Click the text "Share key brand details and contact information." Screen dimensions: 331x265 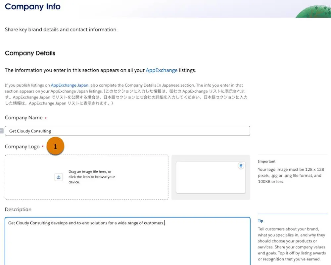[61, 30]
